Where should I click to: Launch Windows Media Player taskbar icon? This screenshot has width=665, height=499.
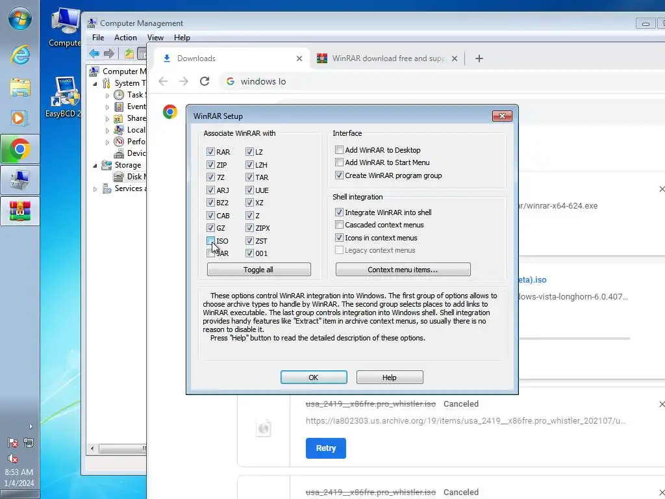19,118
